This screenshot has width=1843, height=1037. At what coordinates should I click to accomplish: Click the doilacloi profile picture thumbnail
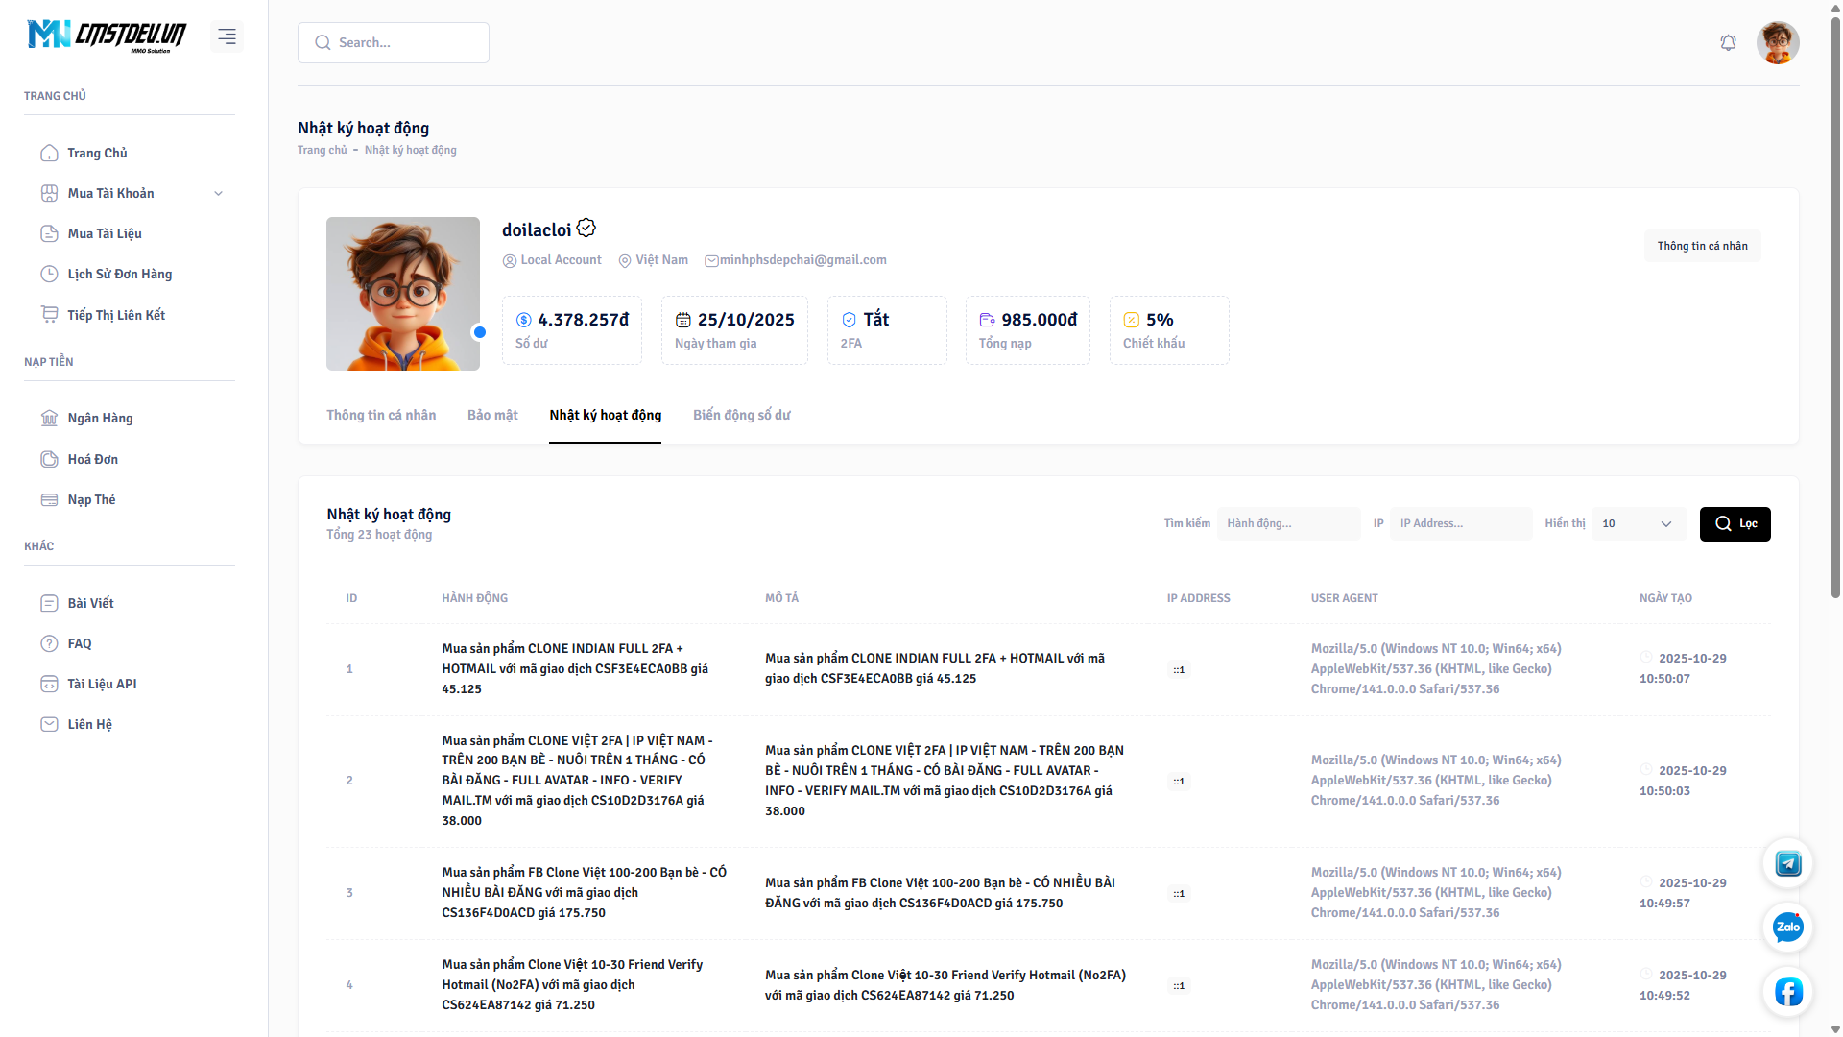pos(402,294)
